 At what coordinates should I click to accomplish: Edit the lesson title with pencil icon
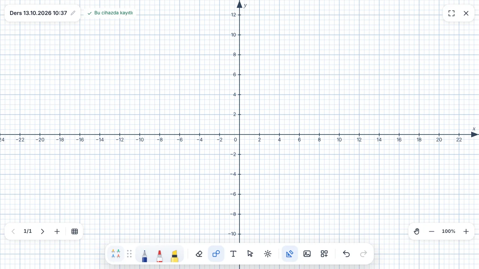click(x=73, y=13)
